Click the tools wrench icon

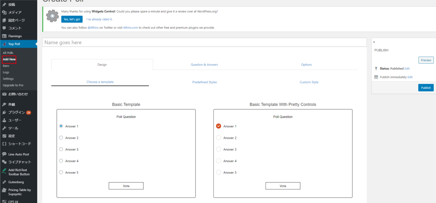point(4,128)
